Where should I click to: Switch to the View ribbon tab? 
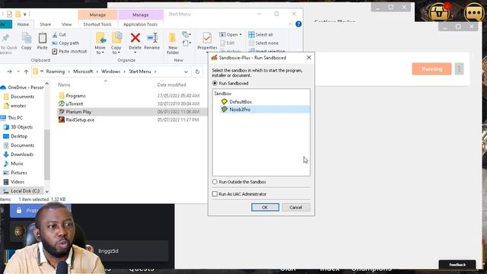tap(66, 24)
